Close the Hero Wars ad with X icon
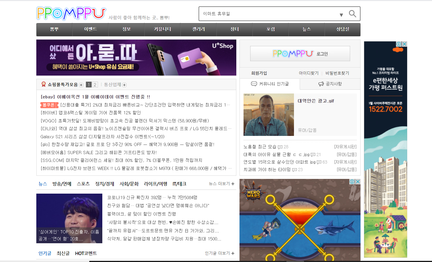Screen dimensions: 432x262 coord(358,182)
